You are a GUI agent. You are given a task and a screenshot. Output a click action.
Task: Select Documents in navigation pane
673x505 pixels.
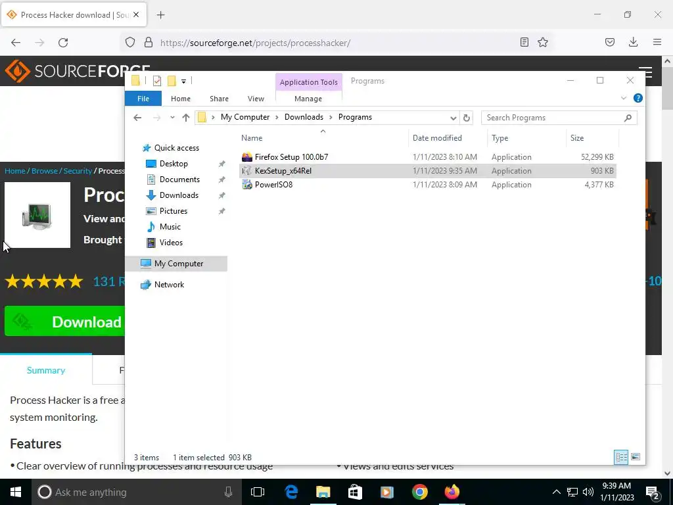tap(179, 180)
